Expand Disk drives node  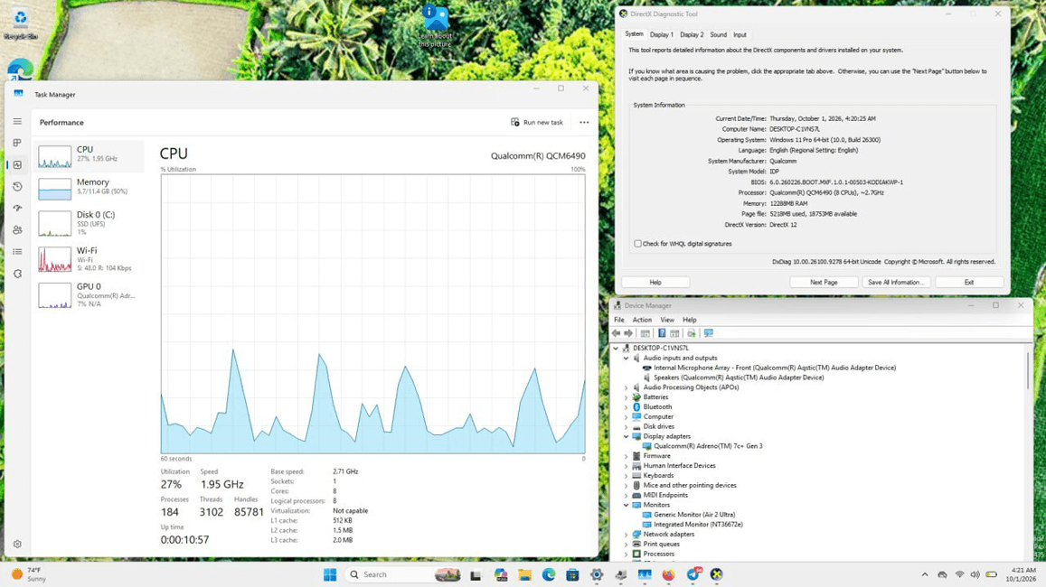(627, 426)
